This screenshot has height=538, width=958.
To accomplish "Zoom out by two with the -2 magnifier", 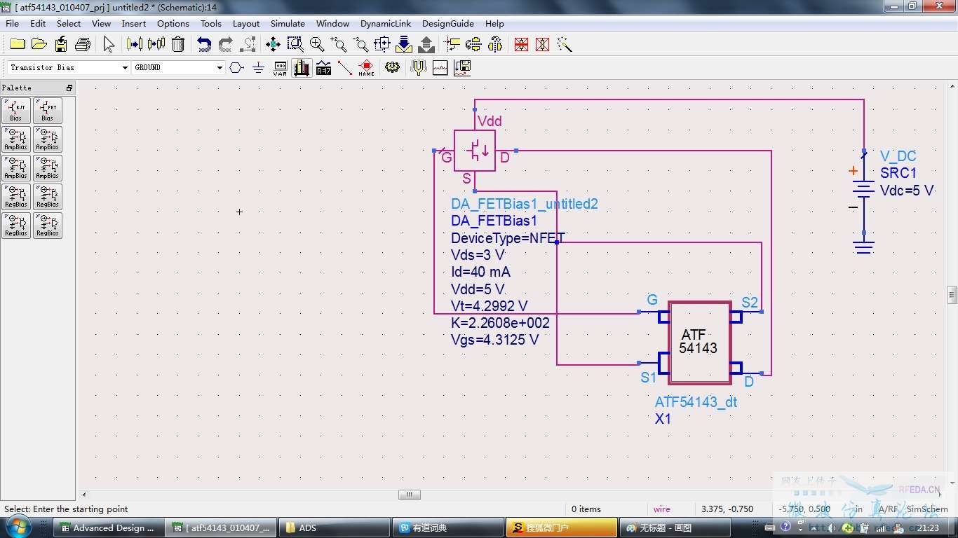I will [360, 44].
